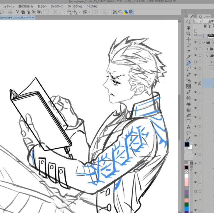Click the clip to layer below icon
Viewport: 214px width, 213px height.
pyautogui.click(x=205, y=26)
